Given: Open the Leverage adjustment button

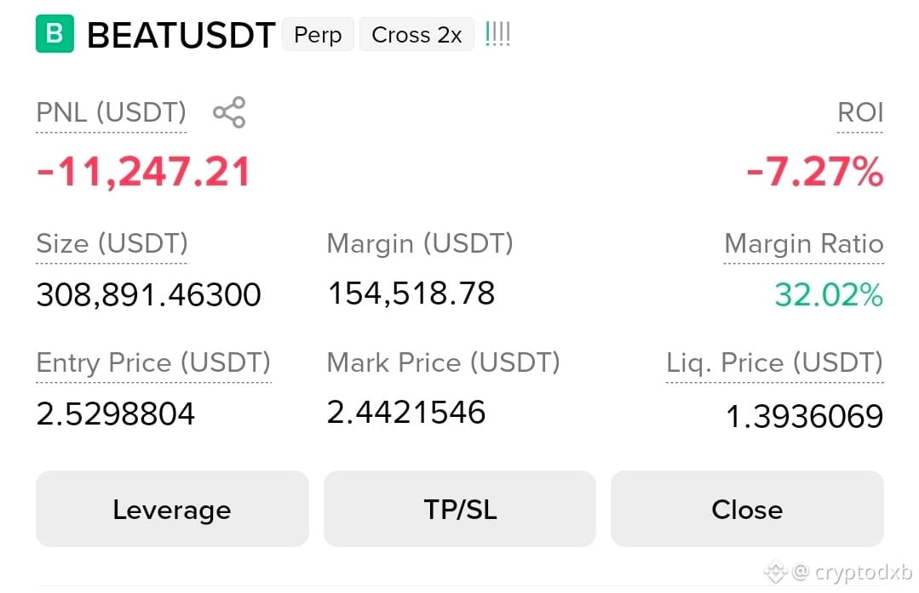Looking at the screenshot, I should (172, 509).
